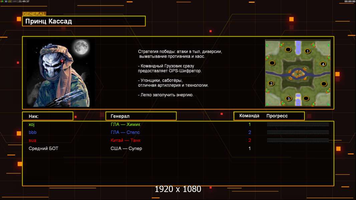356x200 pixels.
Task: Click the 'отличная артиллерия и технологии' line
Action: point(173,85)
